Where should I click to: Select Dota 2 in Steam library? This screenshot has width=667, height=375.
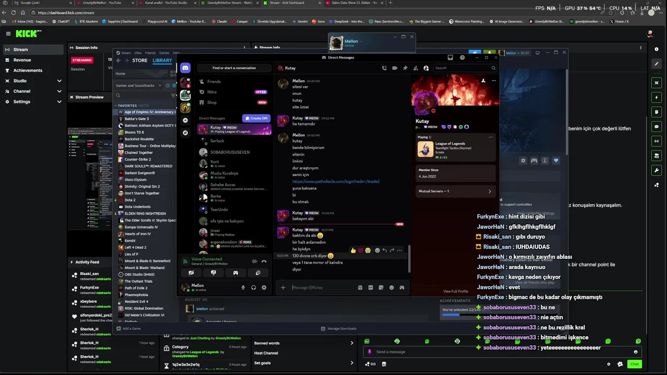click(x=130, y=200)
